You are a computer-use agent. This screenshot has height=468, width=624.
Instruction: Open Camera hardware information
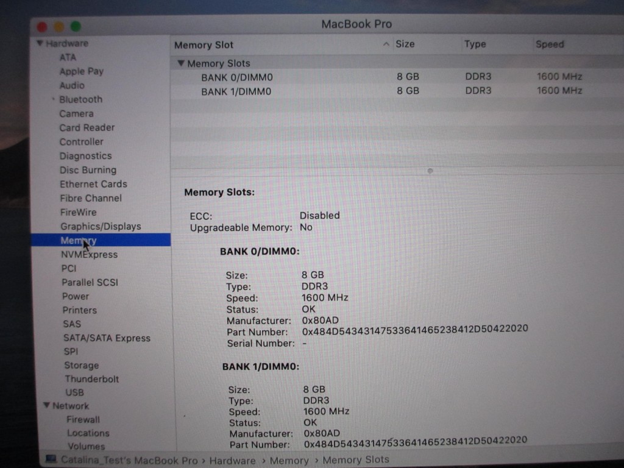coord(76,113)
